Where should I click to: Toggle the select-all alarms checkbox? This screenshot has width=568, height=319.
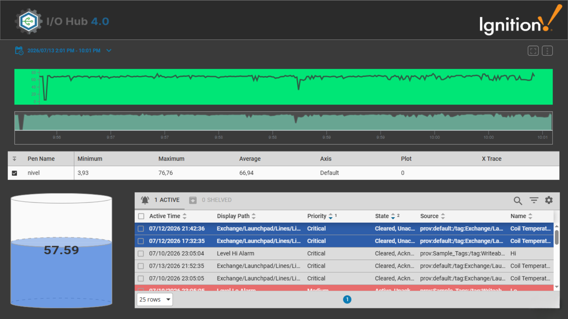pos(141,216)
